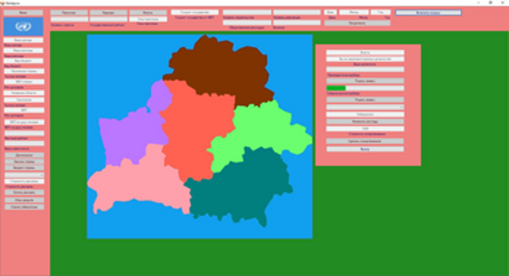The height and width of the screenshot is (276, 509).
Task: Click the Меню button atop left sidebar
Action: pyautogui.click(x=23, y=13)
